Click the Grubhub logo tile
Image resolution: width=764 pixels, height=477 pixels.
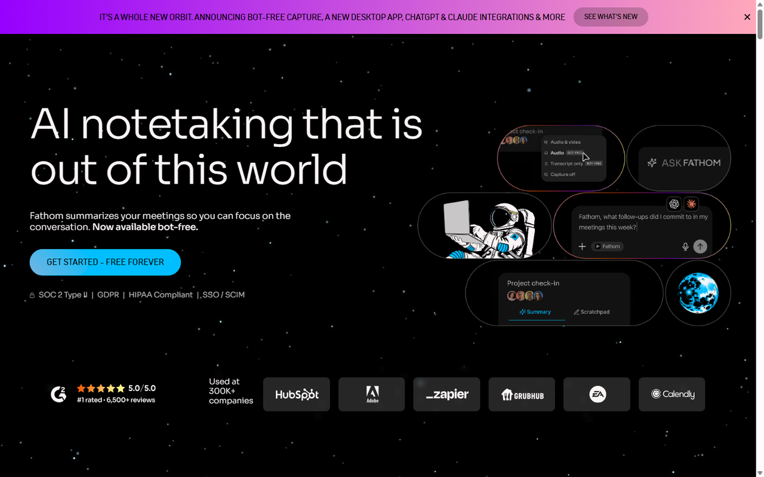tap(522, 394)
